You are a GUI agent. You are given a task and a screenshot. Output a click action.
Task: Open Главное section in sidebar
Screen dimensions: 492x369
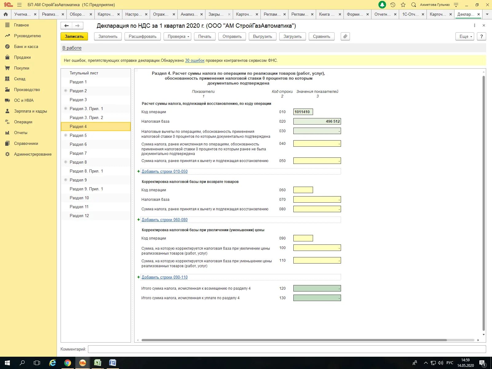(22, 25)
